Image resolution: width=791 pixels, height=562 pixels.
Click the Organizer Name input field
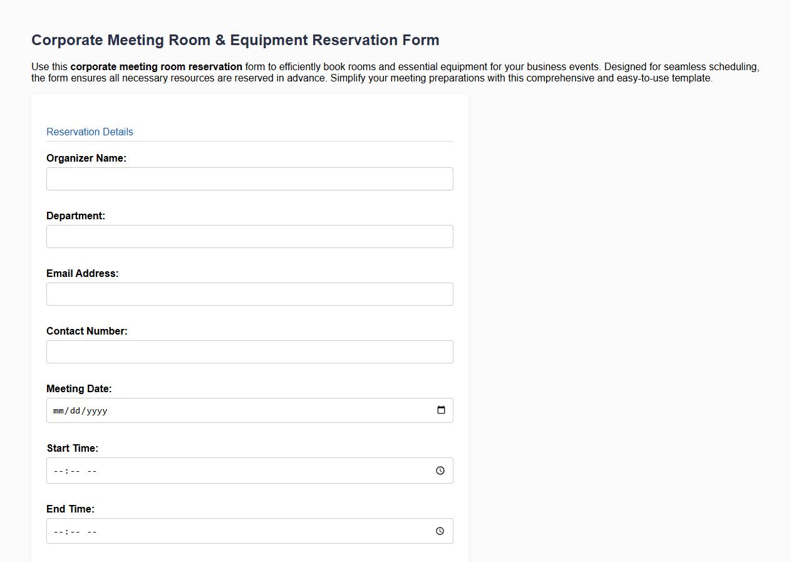249,179
